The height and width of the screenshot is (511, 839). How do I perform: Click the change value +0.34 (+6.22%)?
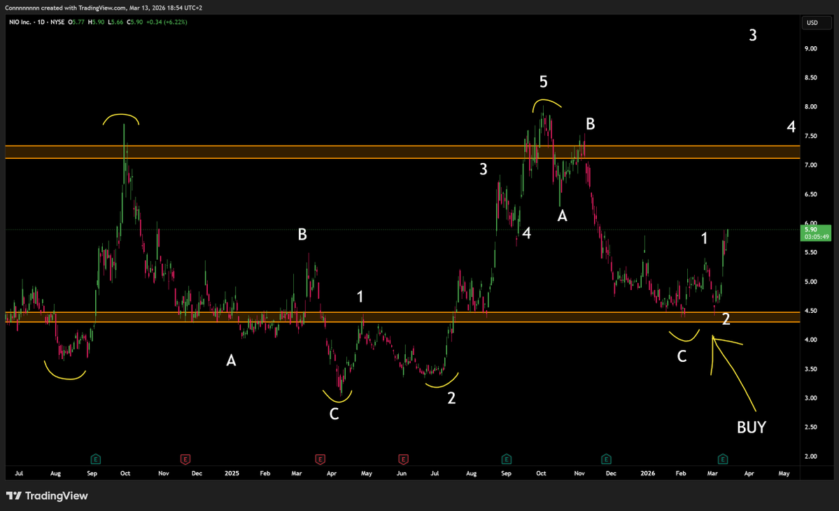pyautogui.click(x=167, y=22)
